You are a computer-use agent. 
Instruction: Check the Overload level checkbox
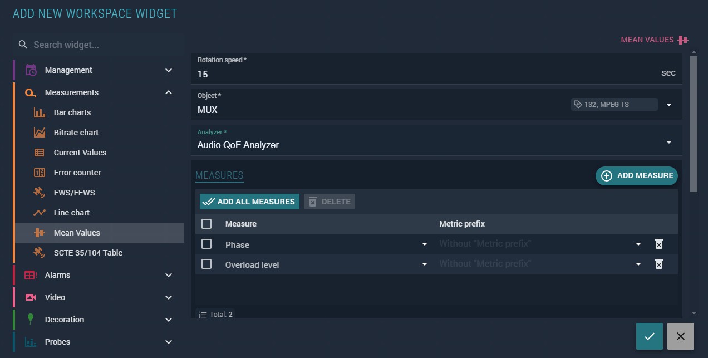coord(206,264)
